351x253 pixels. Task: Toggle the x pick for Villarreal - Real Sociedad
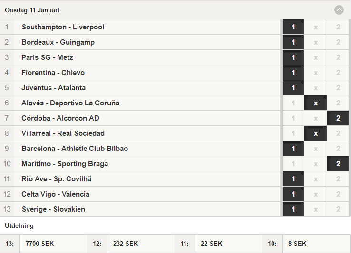(x=316, y=133)
